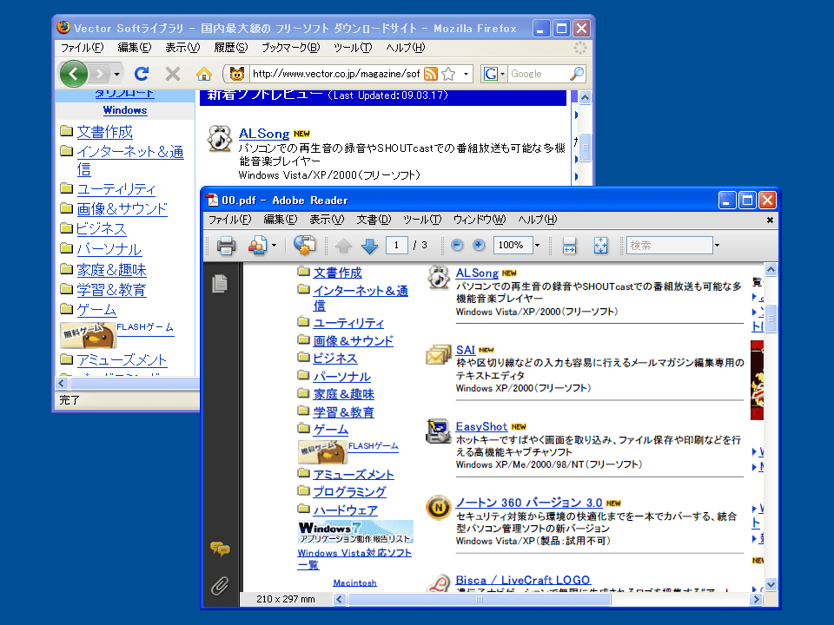Click the ALSong link in Firefox

264,134
